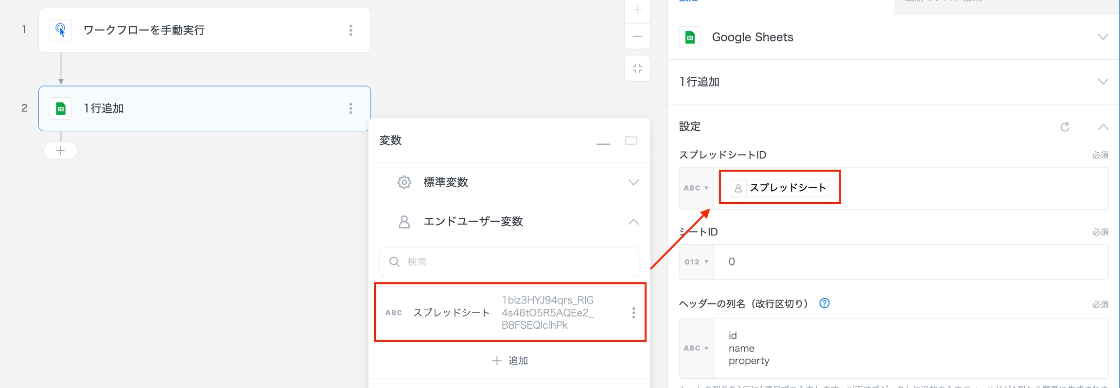Open the 1行追加 action dropdown
Image resolution: width=1120 pixels, height=388 pixels.
[1102, 82]
